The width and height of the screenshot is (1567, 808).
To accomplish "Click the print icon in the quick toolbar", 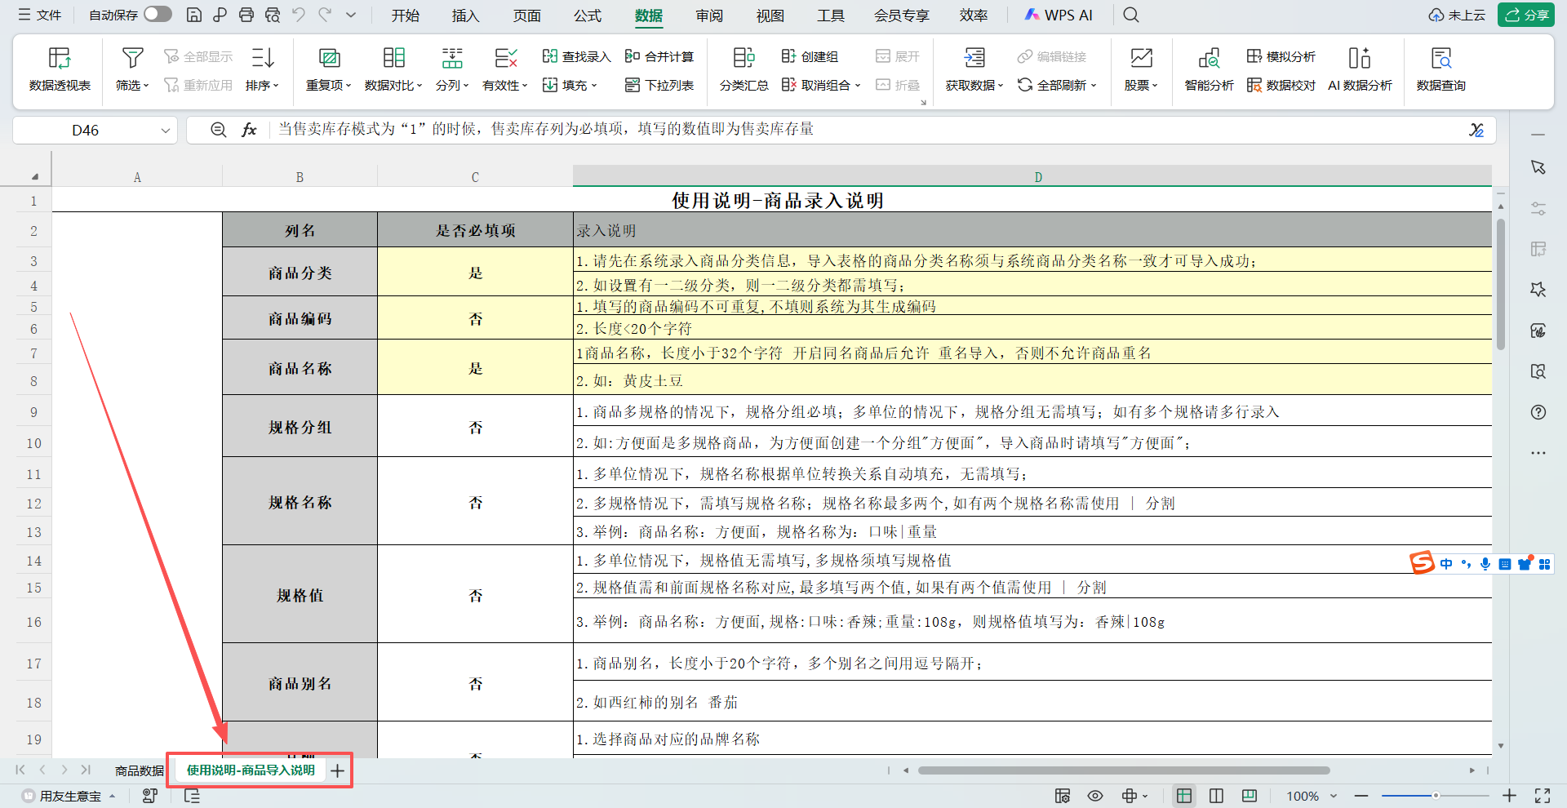I will [246, 15].
